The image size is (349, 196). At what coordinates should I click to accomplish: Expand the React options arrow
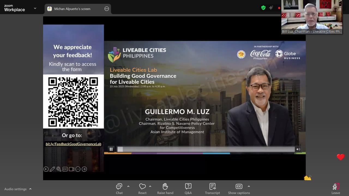click(150, 186)
